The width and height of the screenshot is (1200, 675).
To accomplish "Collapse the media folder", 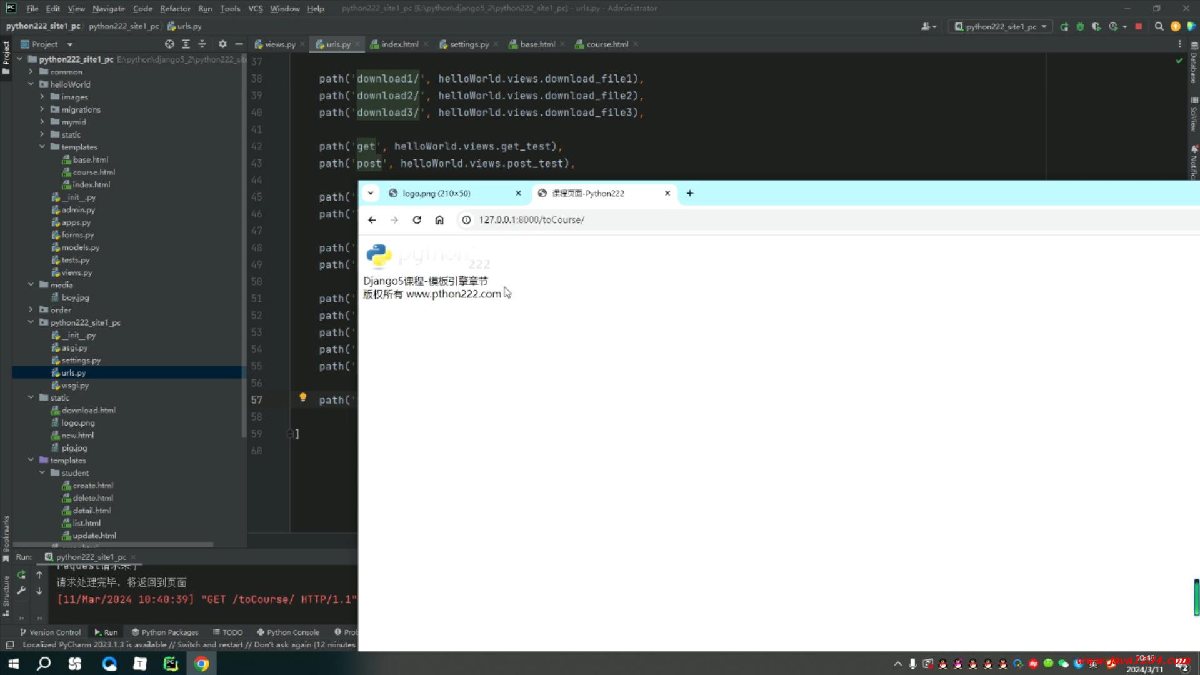I will click(x=31, y=285).
